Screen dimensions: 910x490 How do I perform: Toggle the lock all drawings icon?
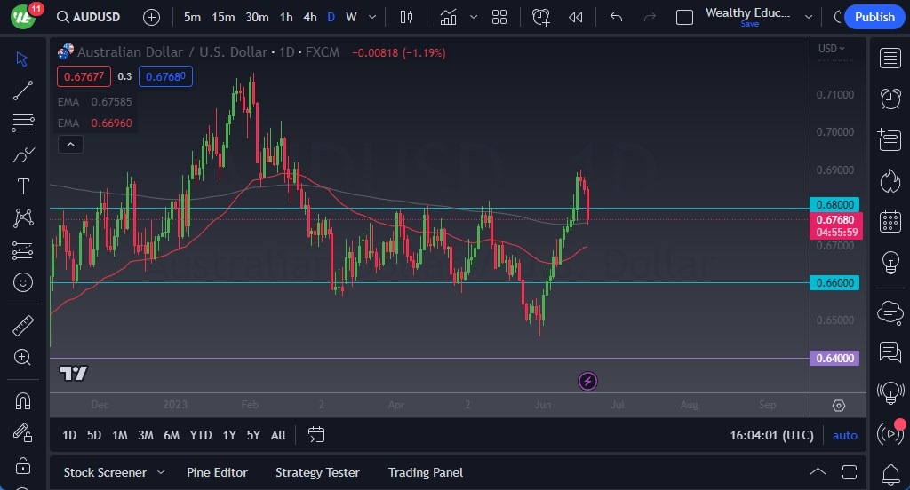[23, 465]
